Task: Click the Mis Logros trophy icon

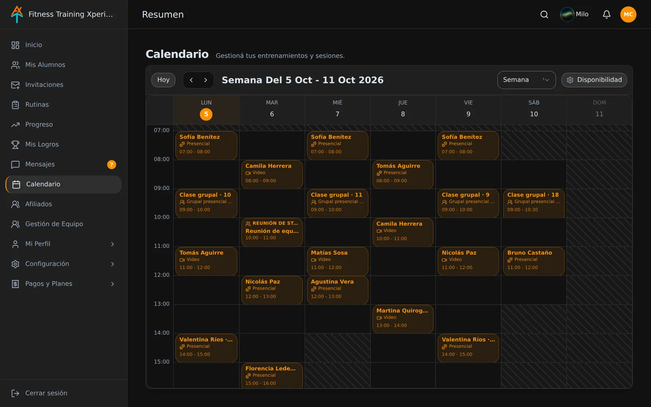Action: 15,144
